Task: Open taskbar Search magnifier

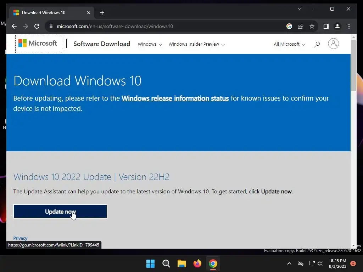Action: click(166, 263)
